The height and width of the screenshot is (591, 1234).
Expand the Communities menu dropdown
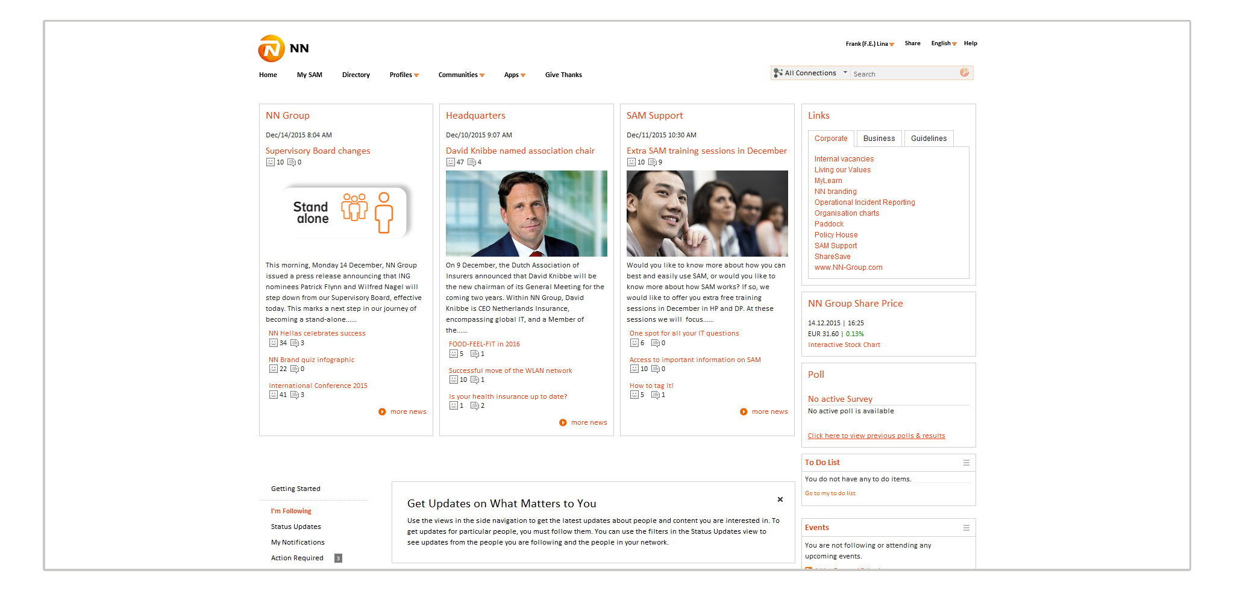482,75
